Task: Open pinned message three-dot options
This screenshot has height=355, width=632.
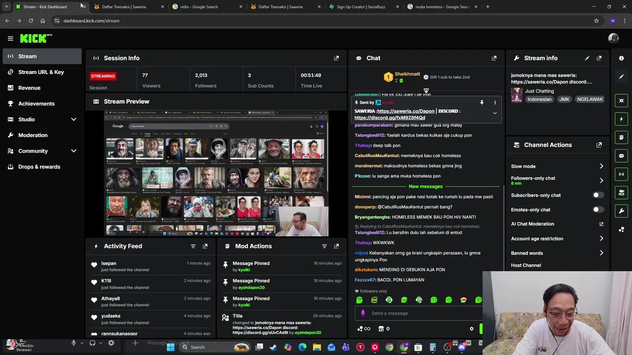Action: [495, 103]
